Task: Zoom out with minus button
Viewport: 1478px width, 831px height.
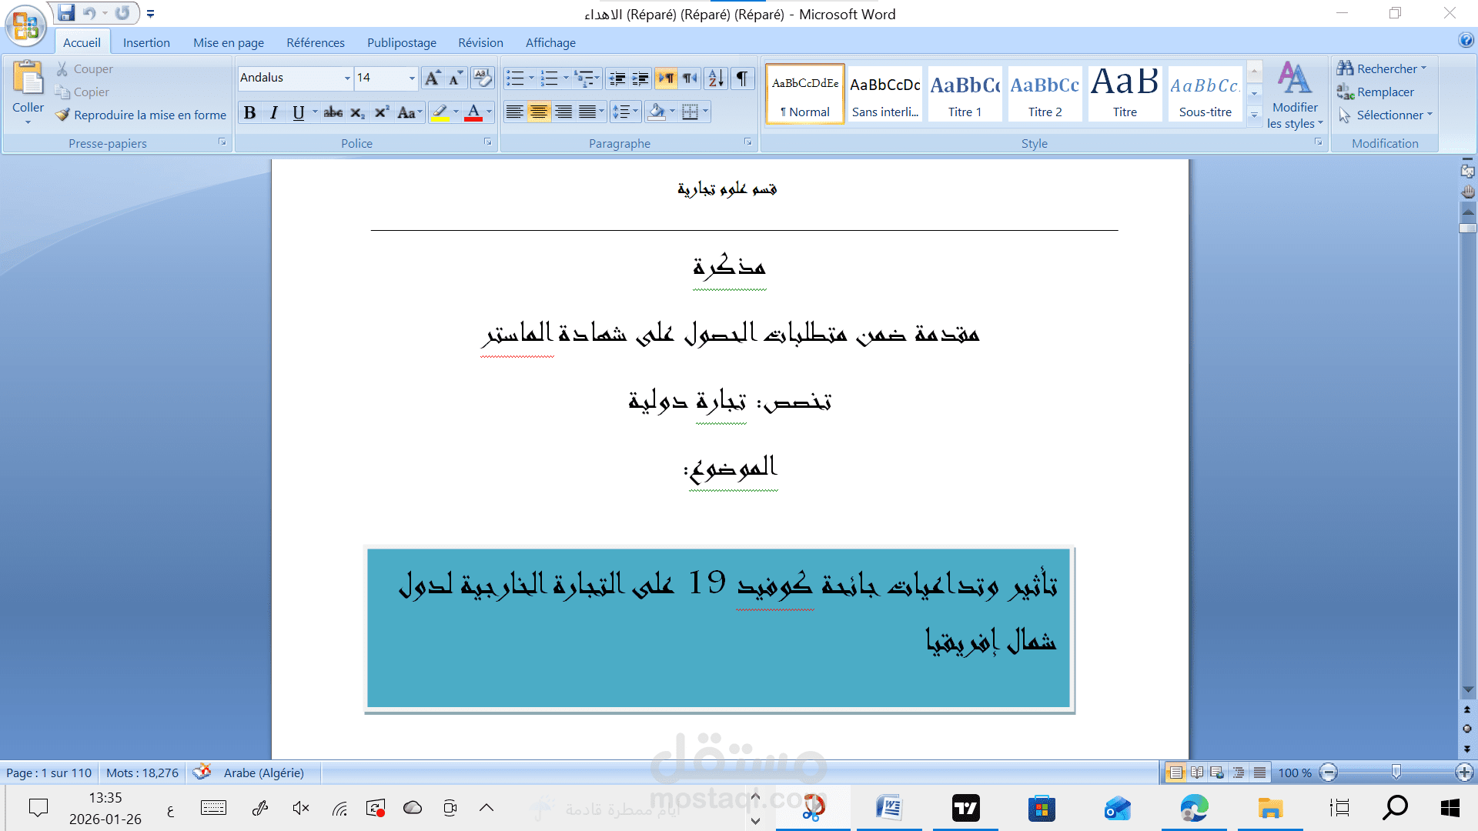Action: tap(1329, 773)
